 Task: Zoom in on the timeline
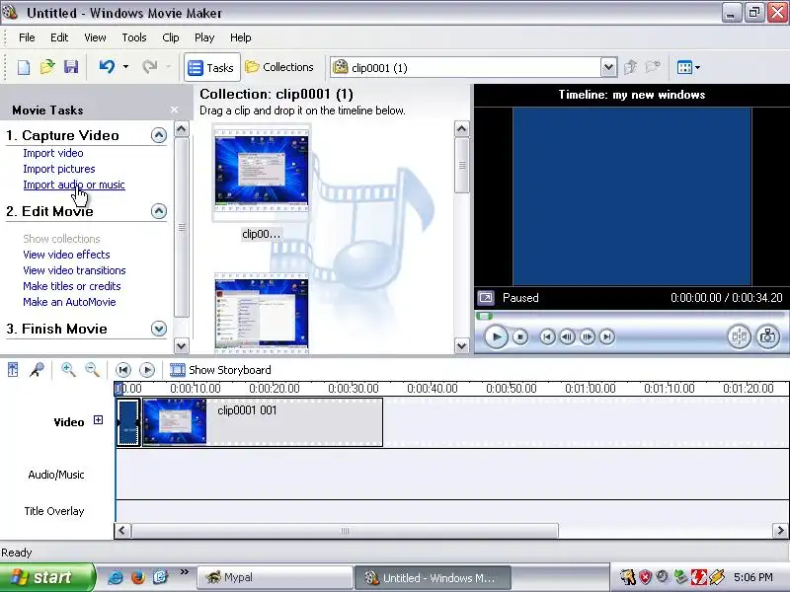68,370
